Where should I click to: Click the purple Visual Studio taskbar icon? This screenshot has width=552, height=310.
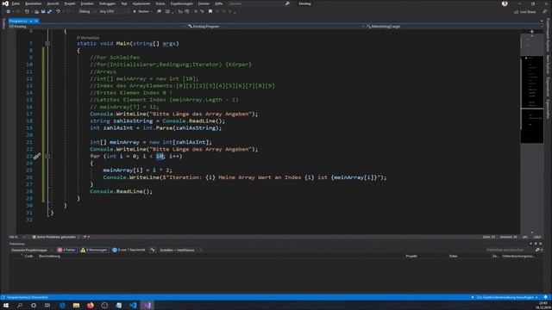(x=147, y=305)
